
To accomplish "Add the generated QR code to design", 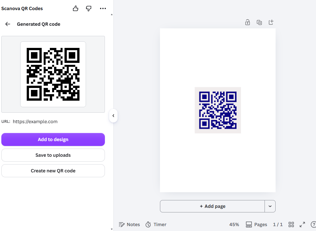I will click(53, 139).
